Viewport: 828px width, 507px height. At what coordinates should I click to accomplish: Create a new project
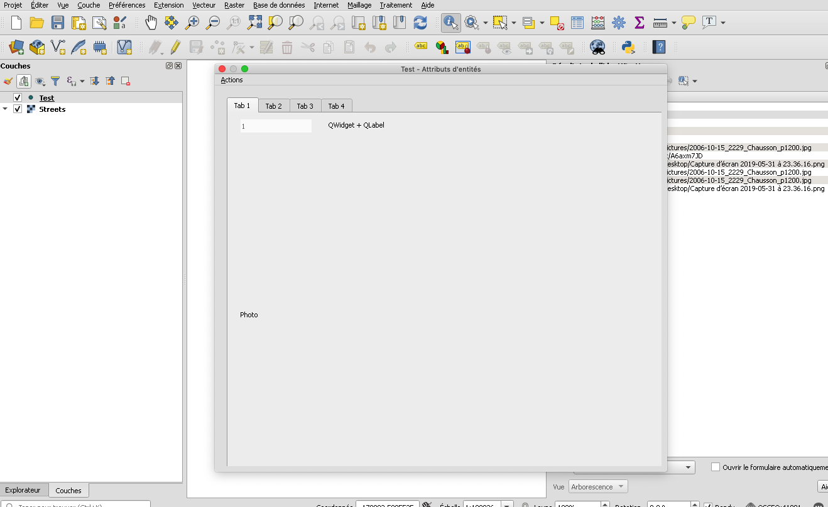pyautogui.click(x=15, y=22)
